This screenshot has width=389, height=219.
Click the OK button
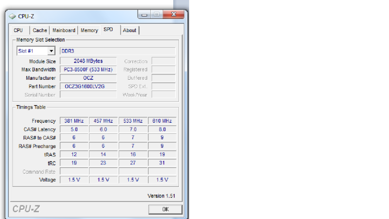[x=165, y=209]
